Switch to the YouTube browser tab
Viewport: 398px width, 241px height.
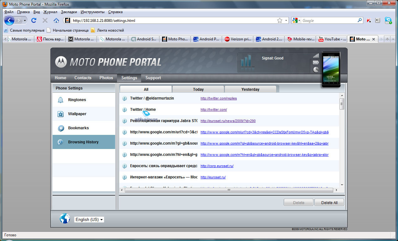point(331,39)
